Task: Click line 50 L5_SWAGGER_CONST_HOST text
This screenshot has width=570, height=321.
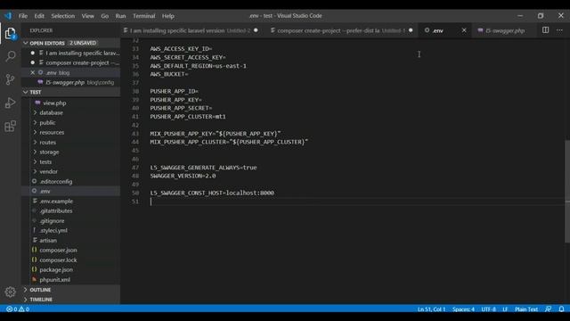Action: [212, 193]
